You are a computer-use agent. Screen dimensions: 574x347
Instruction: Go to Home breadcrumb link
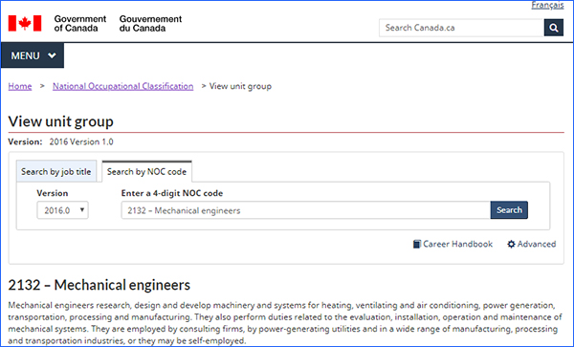tap(20, 86)
